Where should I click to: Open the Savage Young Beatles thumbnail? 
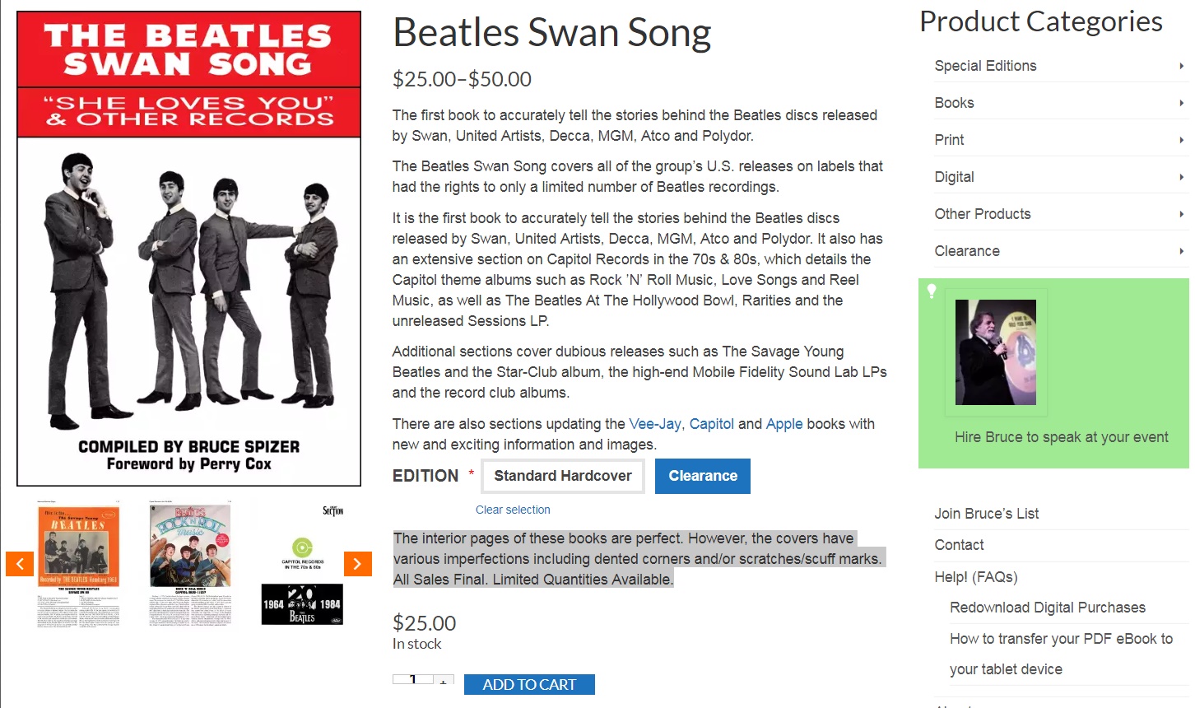click(x=79, y=564)
